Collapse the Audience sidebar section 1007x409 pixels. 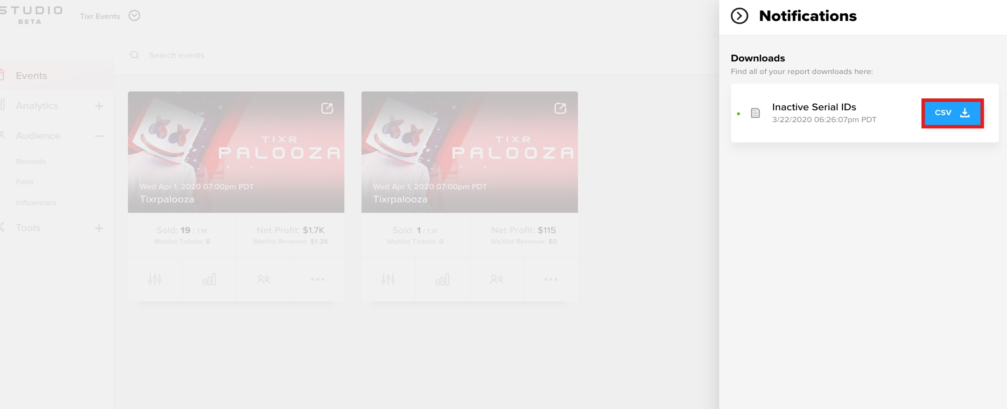click(99, 136)
